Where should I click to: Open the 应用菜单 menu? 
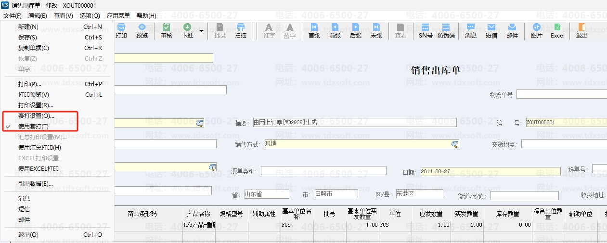point(118,16)
